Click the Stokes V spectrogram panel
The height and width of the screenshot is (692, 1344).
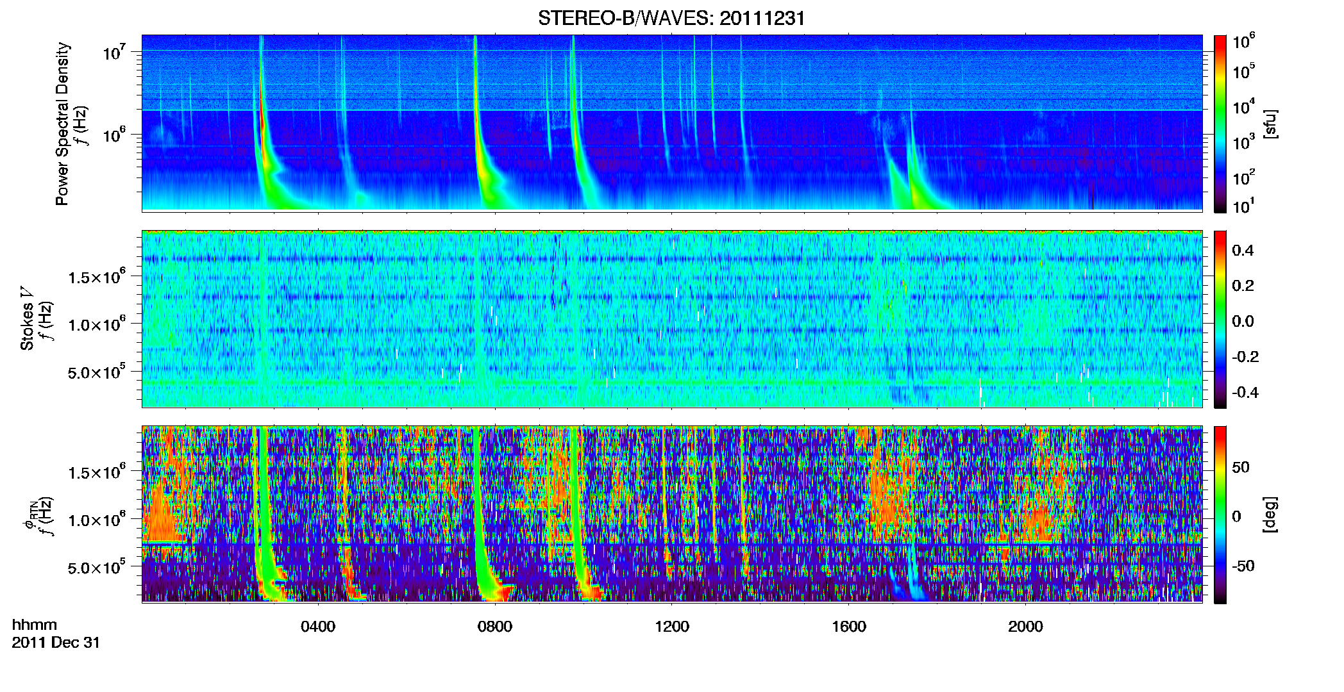coord(672,318)
